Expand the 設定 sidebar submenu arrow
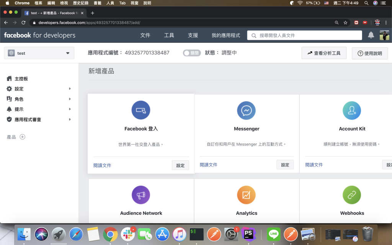The width and height of the screenshot is (392, 245). [70, 89]
